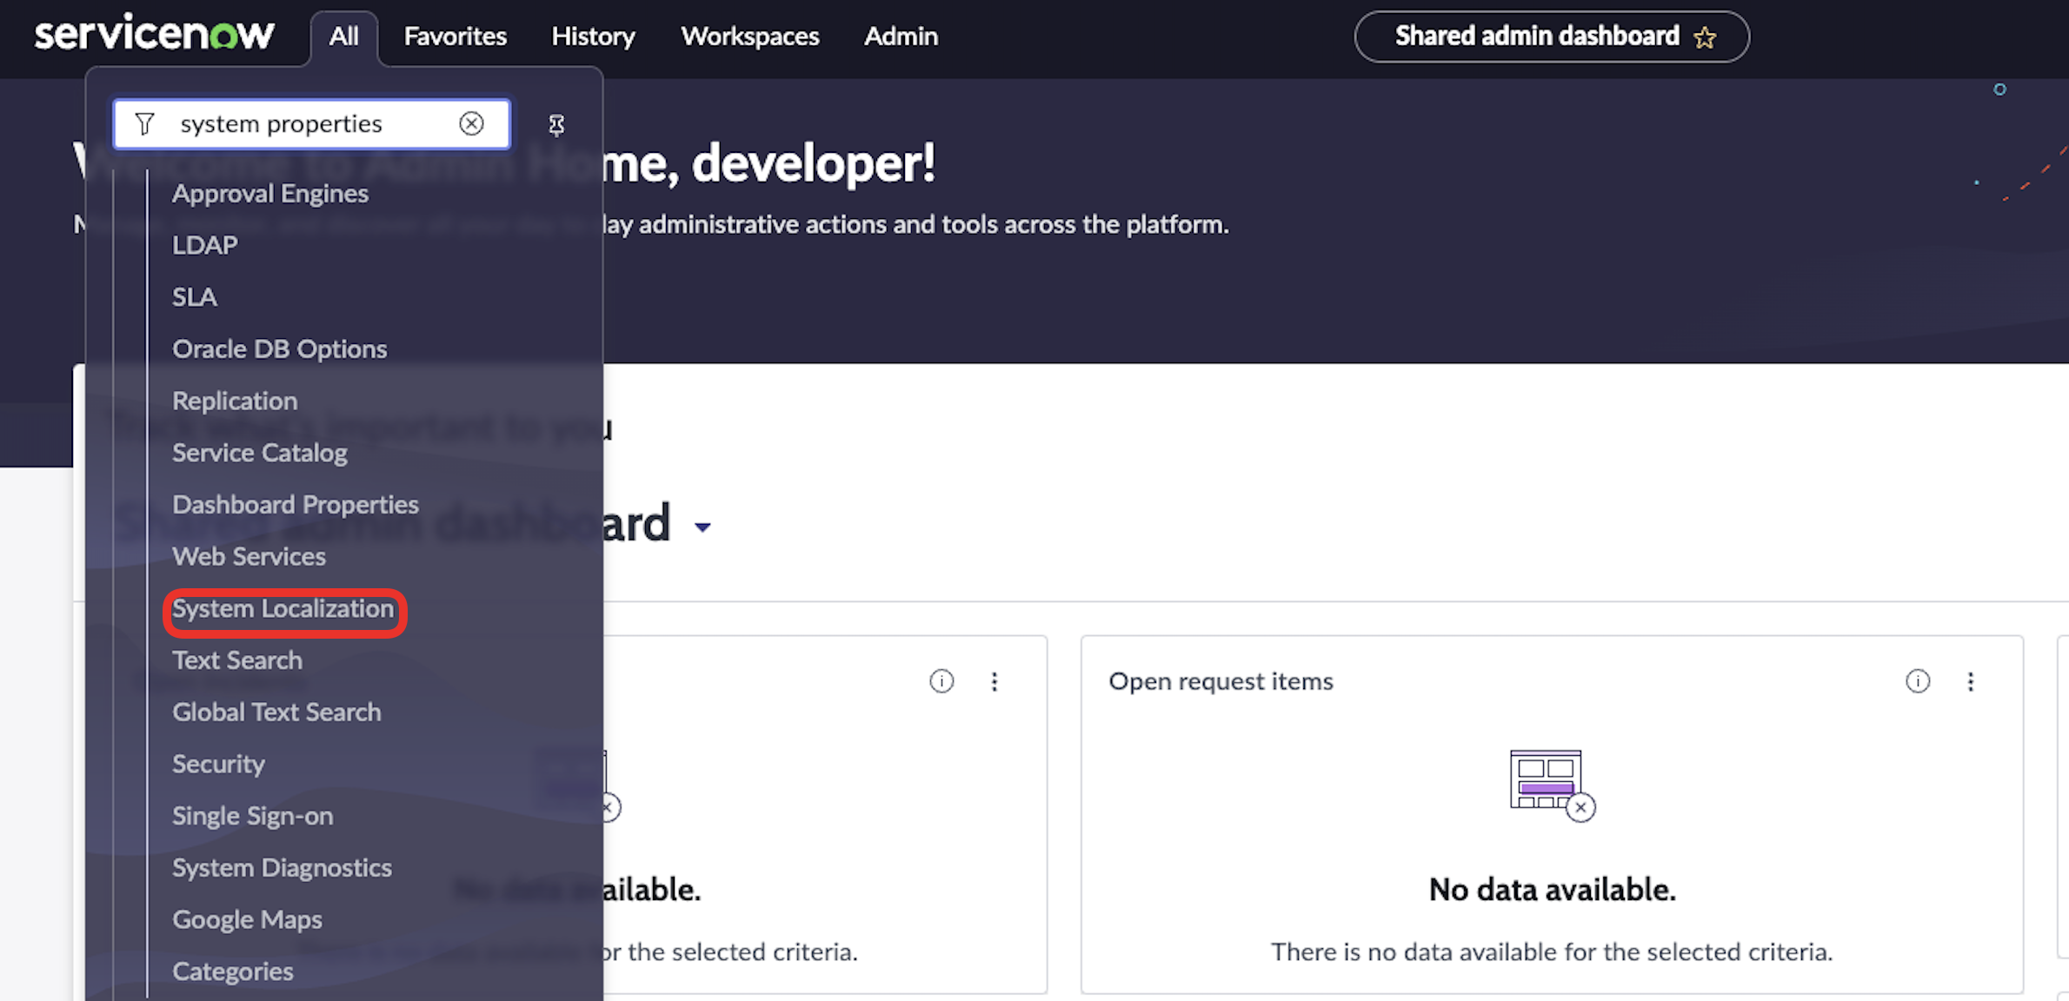Image resolution: width=2069 pixels, height=1001 pixels.
Task: Pin the All navigation menu open
Action: pyautogui.click(x=556, y=124)
